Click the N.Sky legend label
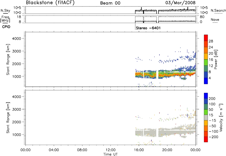 click(x=5, y=10)
